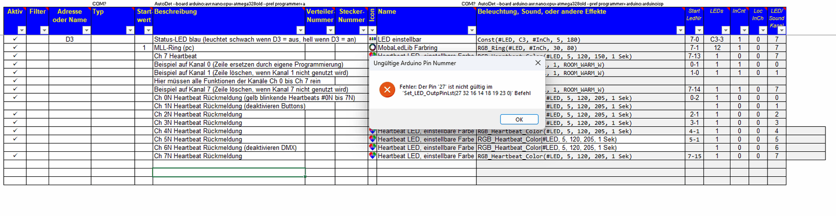The height and width of the screenshot is (216, 836).
Task: Click the red error icon in dialog
Action: 387,90
